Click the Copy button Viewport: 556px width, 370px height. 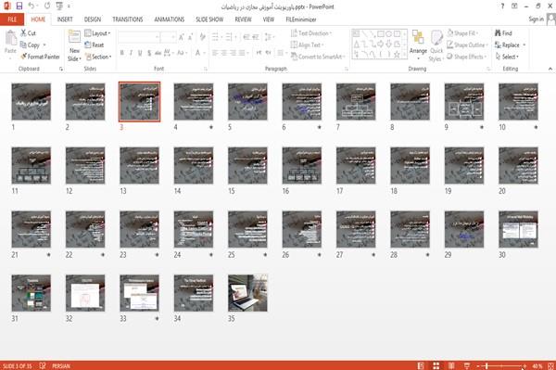click(x=31, y=45)
